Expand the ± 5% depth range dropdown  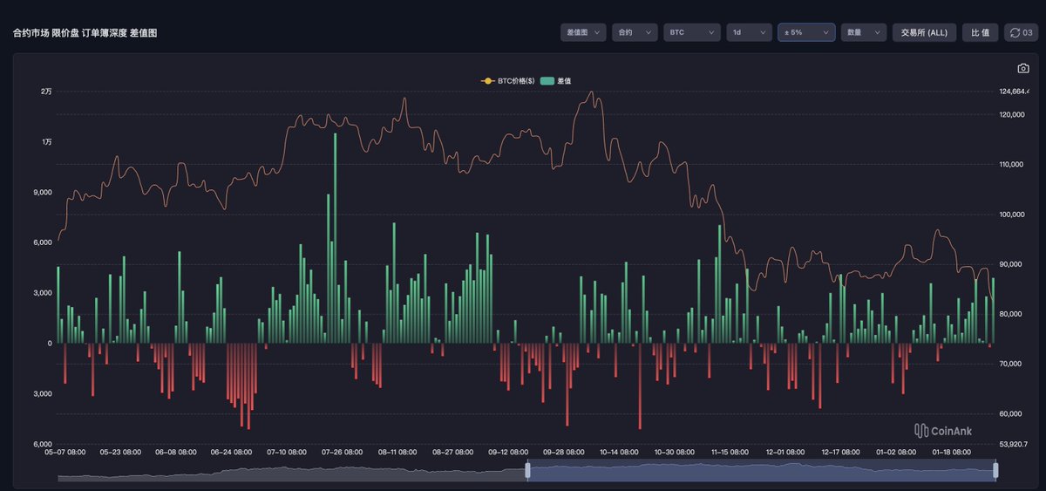click(805, 32)
